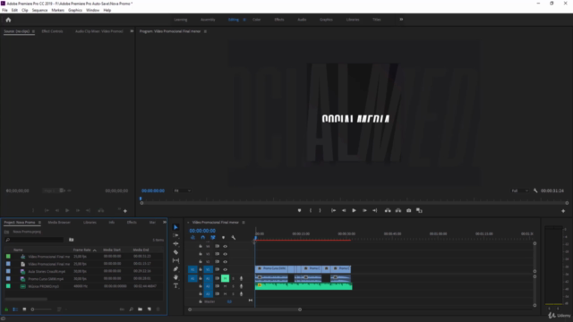Viewport: 573px width, 322px height.
Task: Toggle V2 track output eye
Action: click(x=225, y=262)
